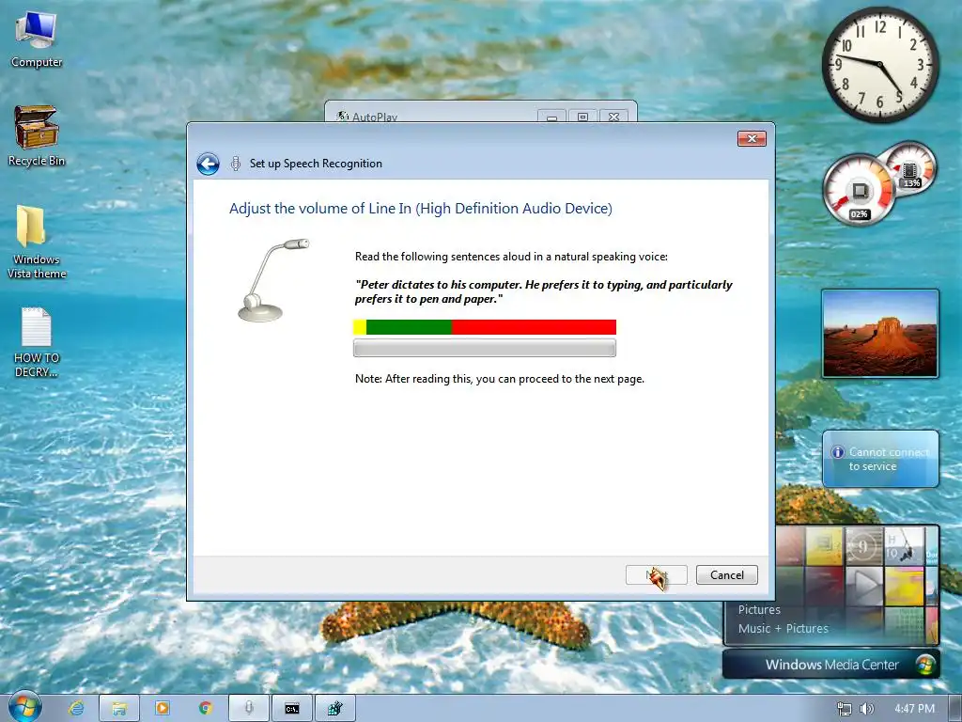Click the play tile in Media Center gadget
The image size is (962, 722).
click(864, 585)
